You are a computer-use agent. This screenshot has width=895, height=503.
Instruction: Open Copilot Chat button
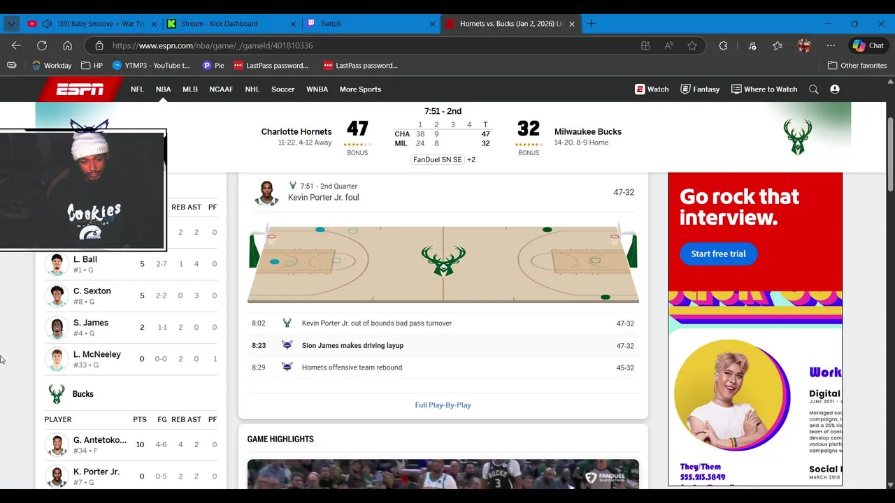pos(868,45)
